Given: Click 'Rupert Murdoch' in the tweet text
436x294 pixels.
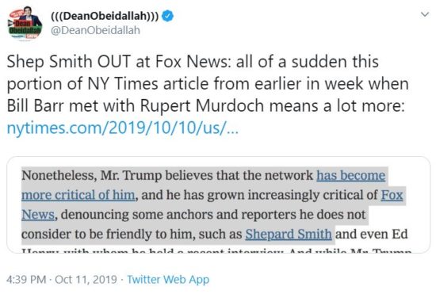Looking at the screenshot, I should click(x=202, y=106).
